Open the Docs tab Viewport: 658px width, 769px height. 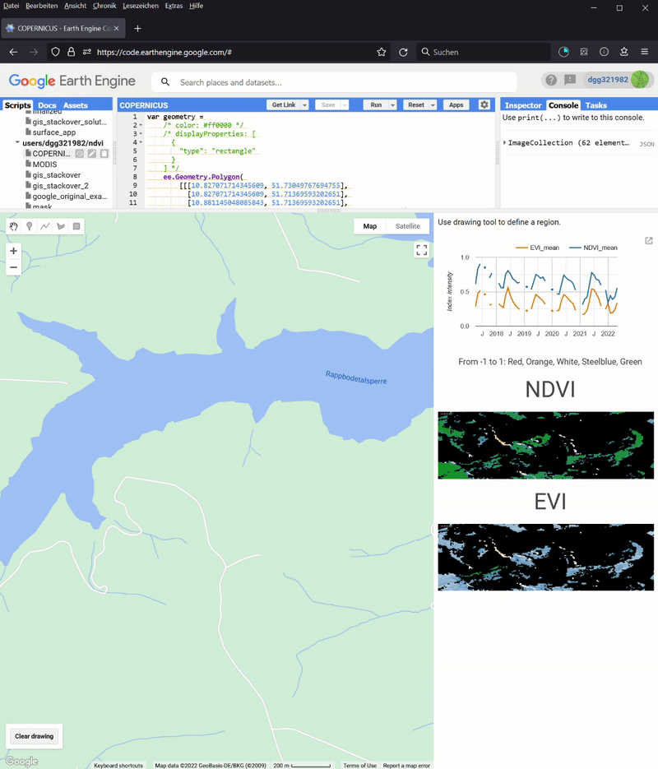(x=47, y=105)
